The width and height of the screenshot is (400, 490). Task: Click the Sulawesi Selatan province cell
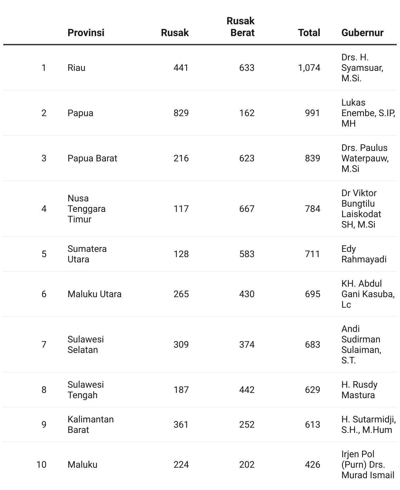click(86, 344)
